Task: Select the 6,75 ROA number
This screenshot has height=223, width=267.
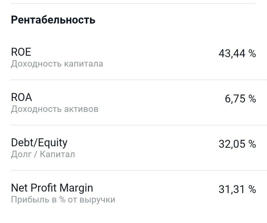Action: coord(235,99)
